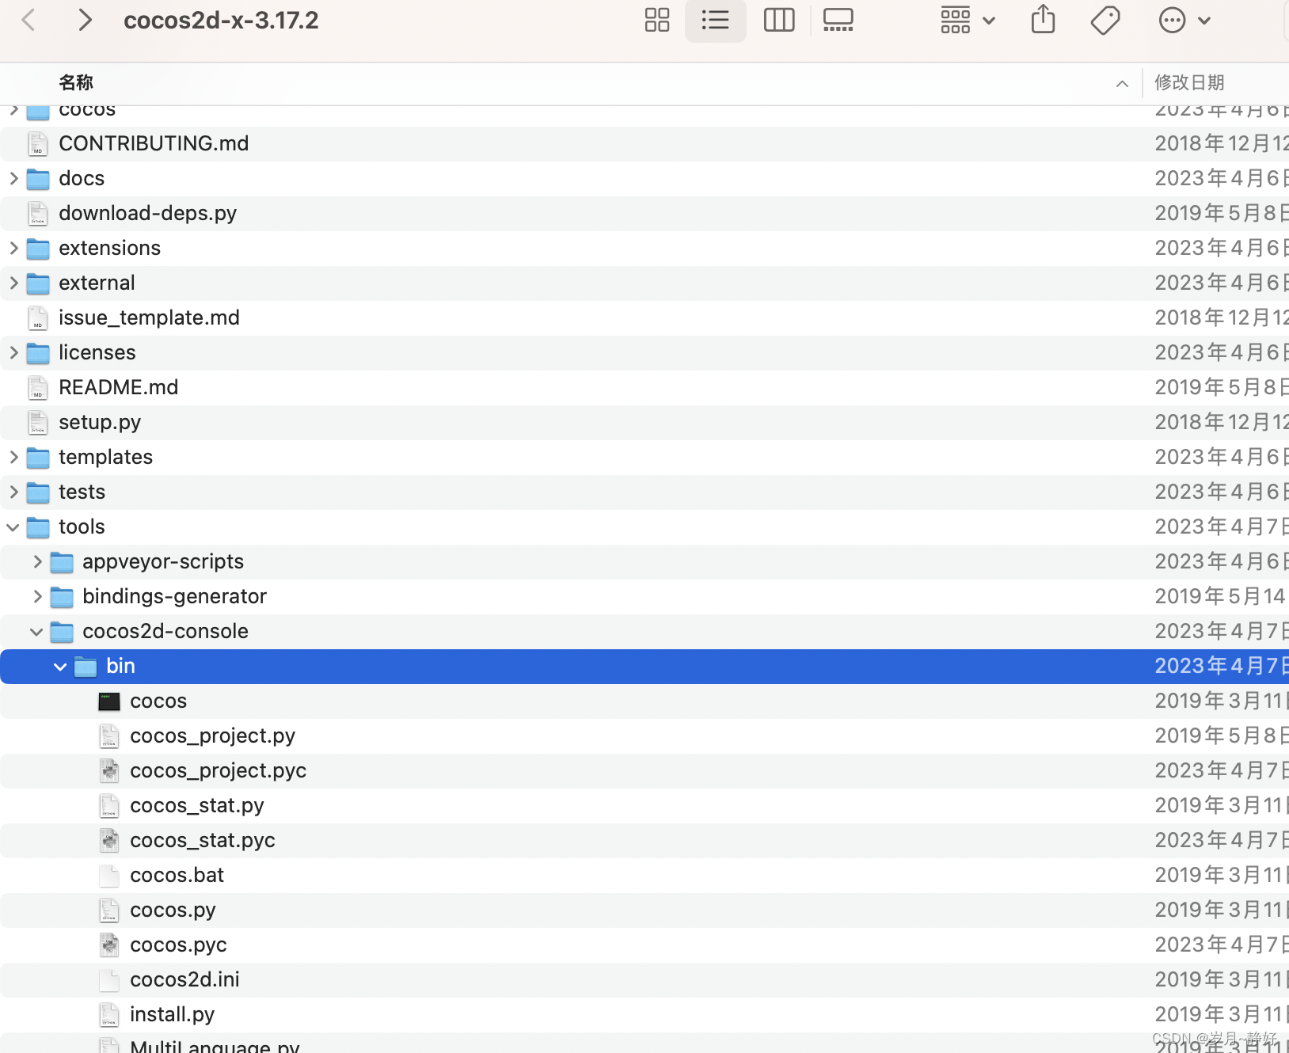Select the appveyor-scripts folder icon
This screenshot has width=1289, height=1053.
[x=62, y=562]
